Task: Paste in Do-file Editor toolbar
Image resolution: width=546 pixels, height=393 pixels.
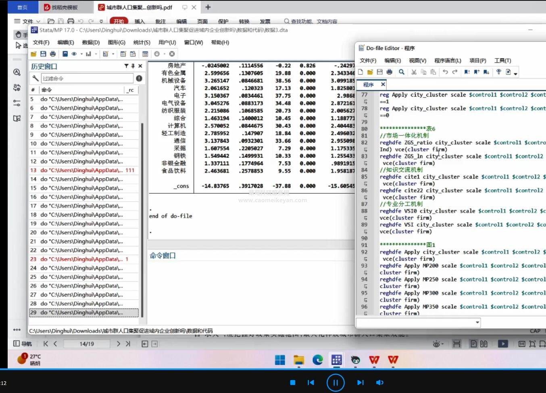Action: tap(433, 72)
